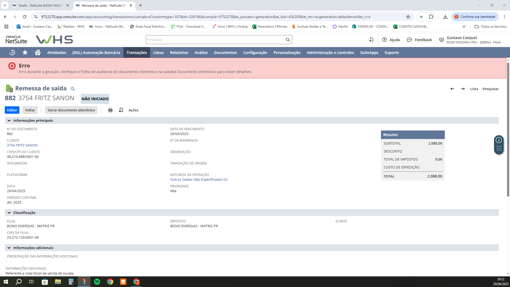Viewport: 510px width, 287px height.
Task: Go to the previous record with the left arrow
Action: [x=452, y=89]
